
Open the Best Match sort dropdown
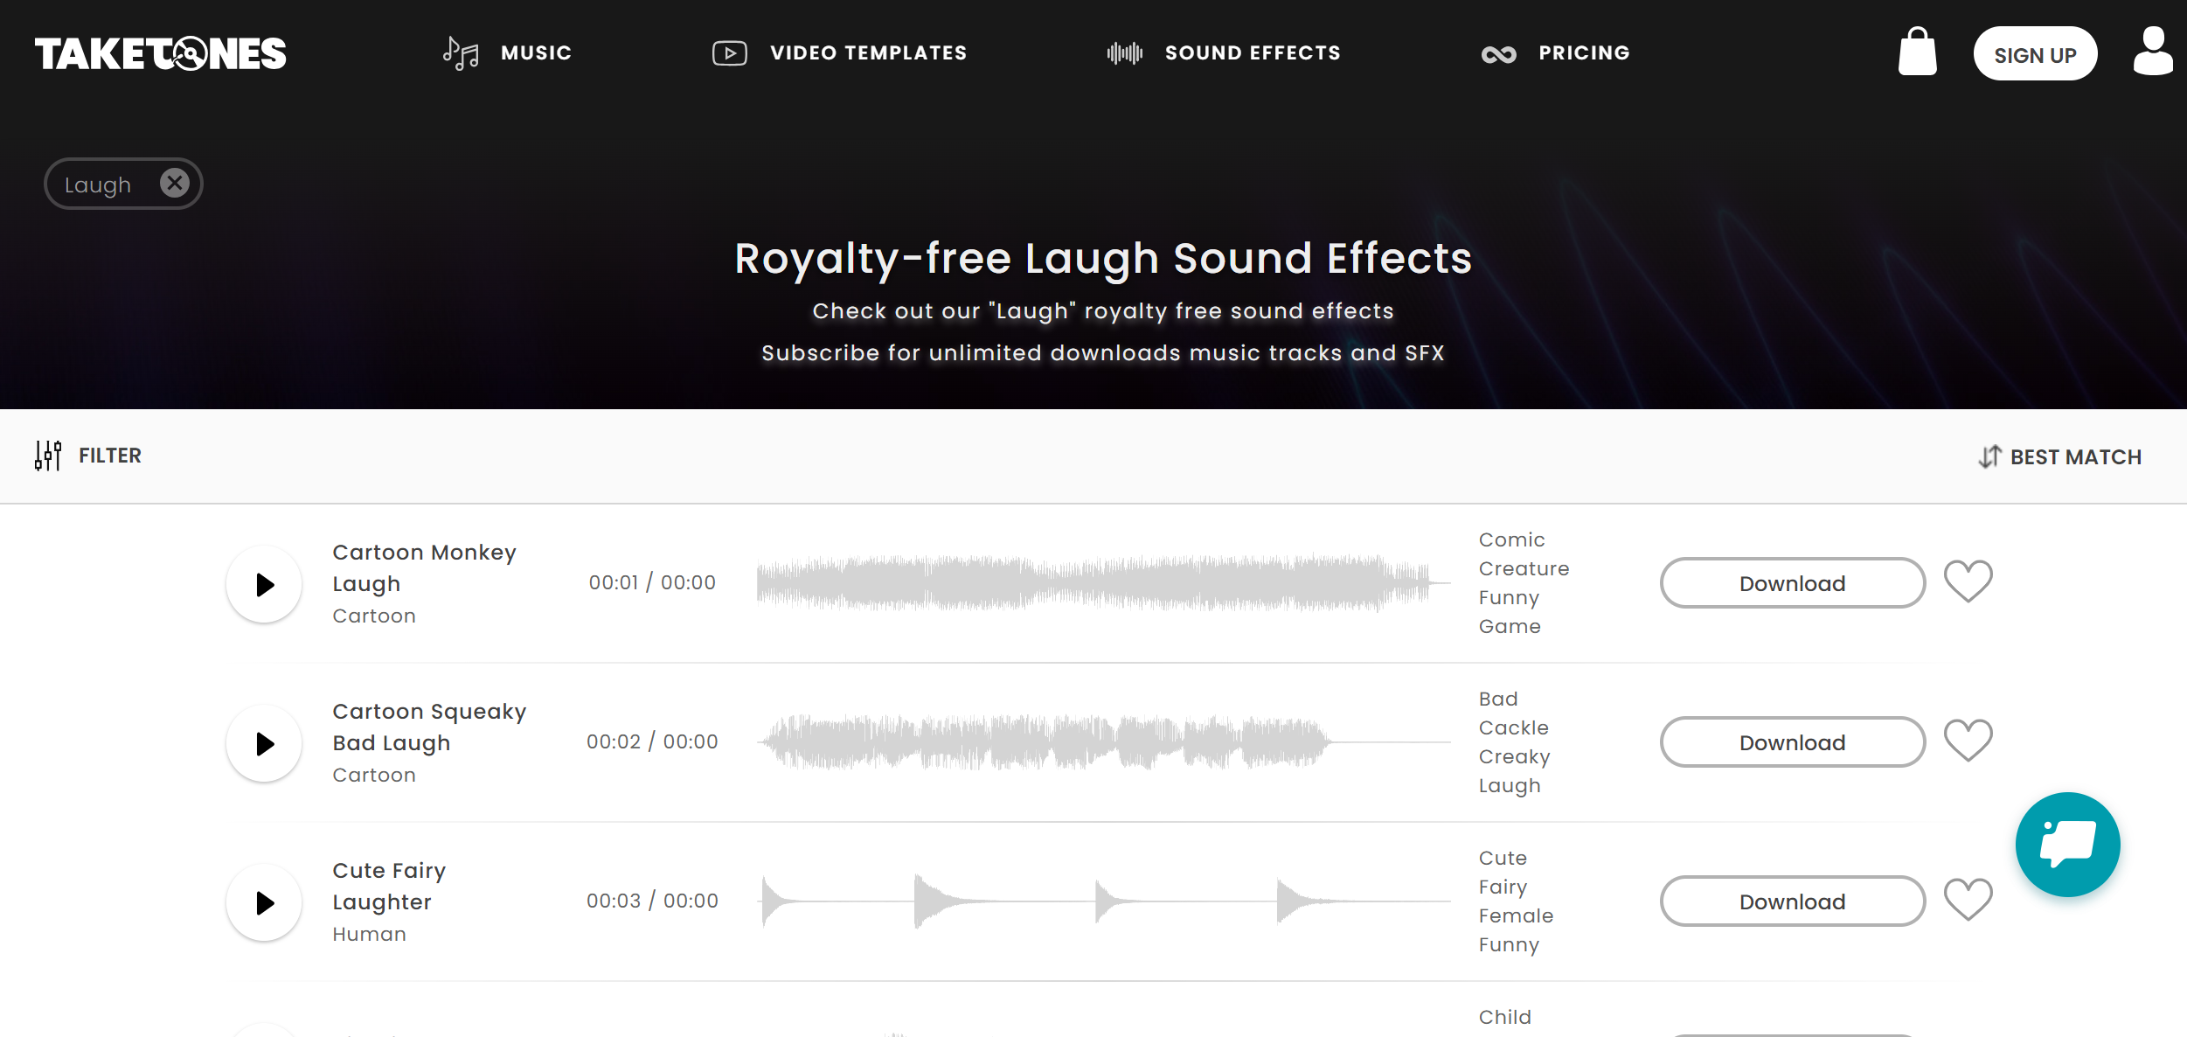2060,456
